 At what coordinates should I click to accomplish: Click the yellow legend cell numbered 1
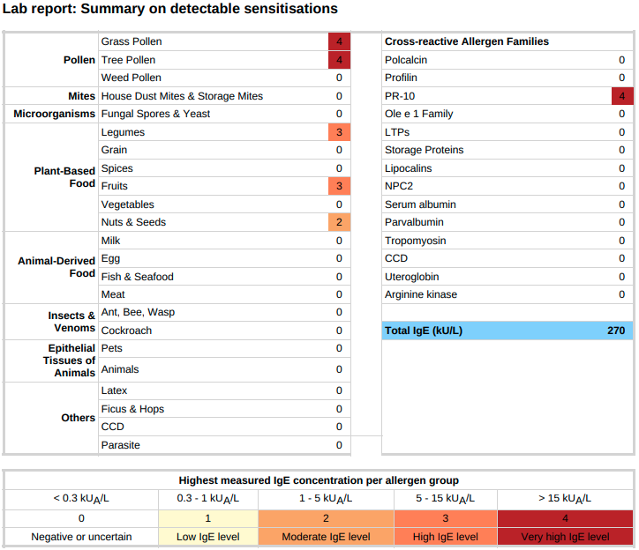coord(207,518)
